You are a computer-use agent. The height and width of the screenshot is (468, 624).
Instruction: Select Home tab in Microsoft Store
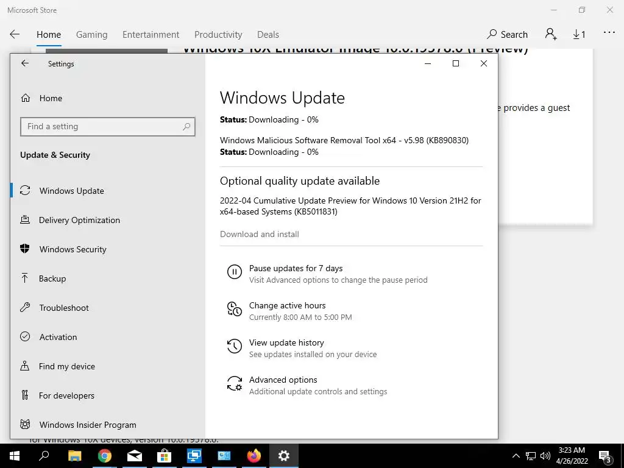coord(49,35)
